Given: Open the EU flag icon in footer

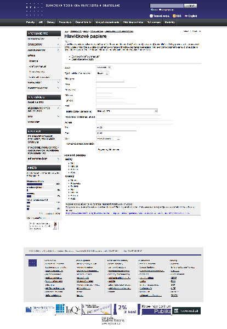Looking at the screenshot, I should tap(32, 263).
